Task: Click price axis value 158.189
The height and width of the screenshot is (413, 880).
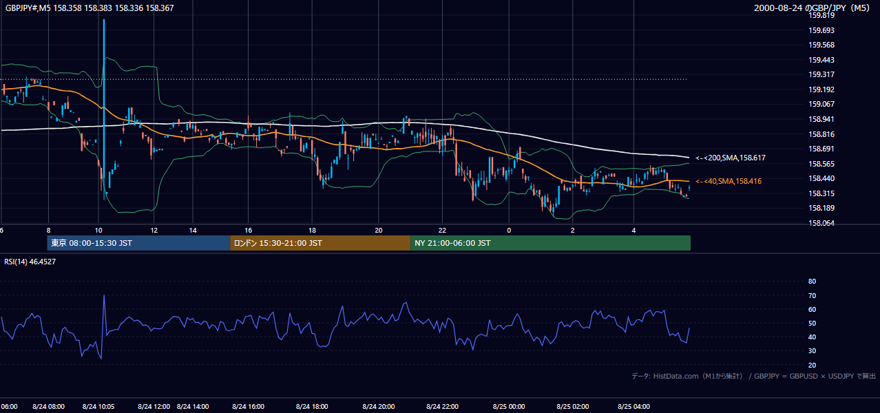Action: pyautogui.click(x=821, y=208)
